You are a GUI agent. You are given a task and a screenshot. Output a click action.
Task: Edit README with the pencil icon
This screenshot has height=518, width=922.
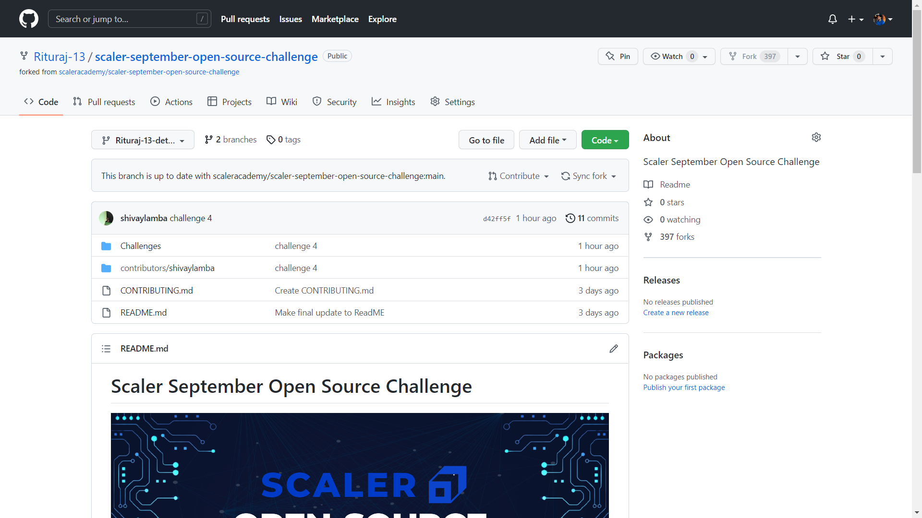[x=614, y=349]
